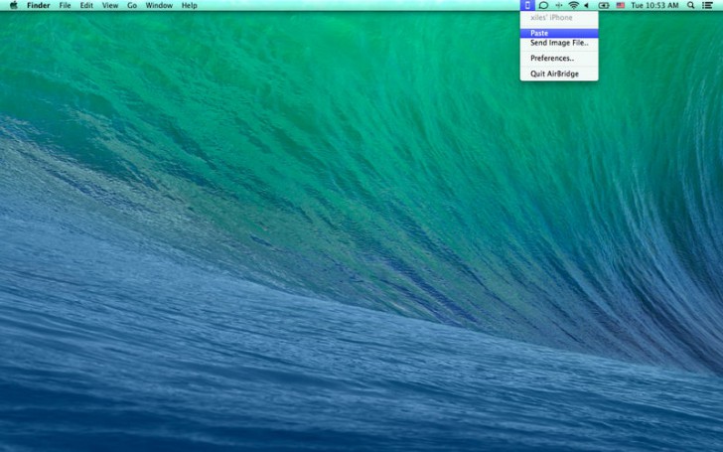Image resolution: width=723 pixels, height=452 pixels.
Task: Open the Help menu
Action: [189, 6]
